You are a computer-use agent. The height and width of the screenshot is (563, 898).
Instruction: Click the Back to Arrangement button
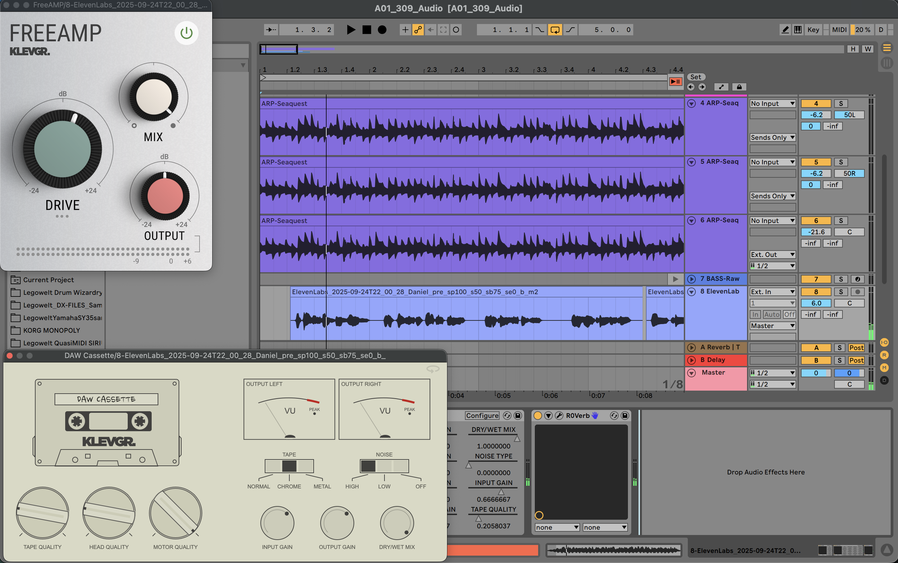click(x=675, y=81)
